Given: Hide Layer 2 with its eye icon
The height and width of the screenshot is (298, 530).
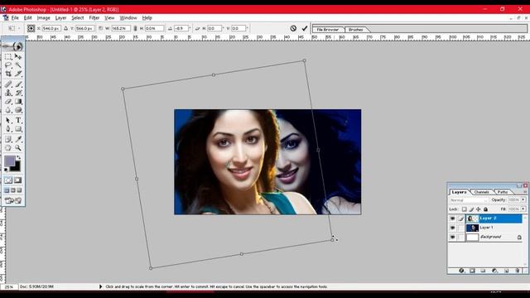Looking at the screenshot, I should (453, 219).
